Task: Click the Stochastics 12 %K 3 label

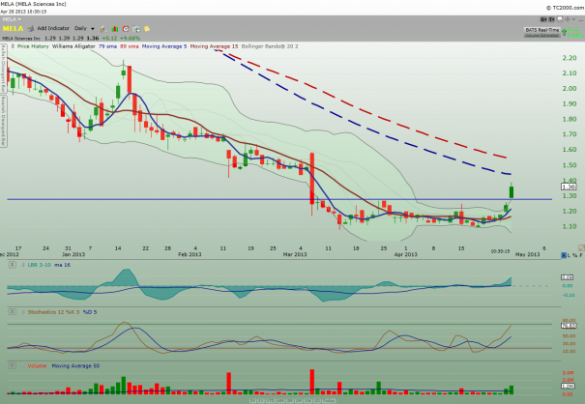Action: [x=53, y=312]
